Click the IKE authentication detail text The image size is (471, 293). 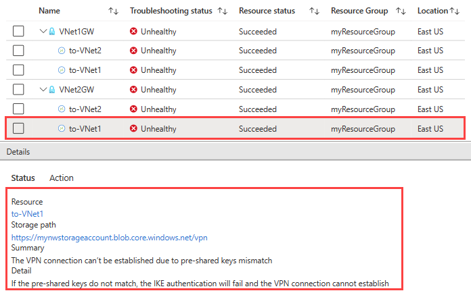(200, 284)
